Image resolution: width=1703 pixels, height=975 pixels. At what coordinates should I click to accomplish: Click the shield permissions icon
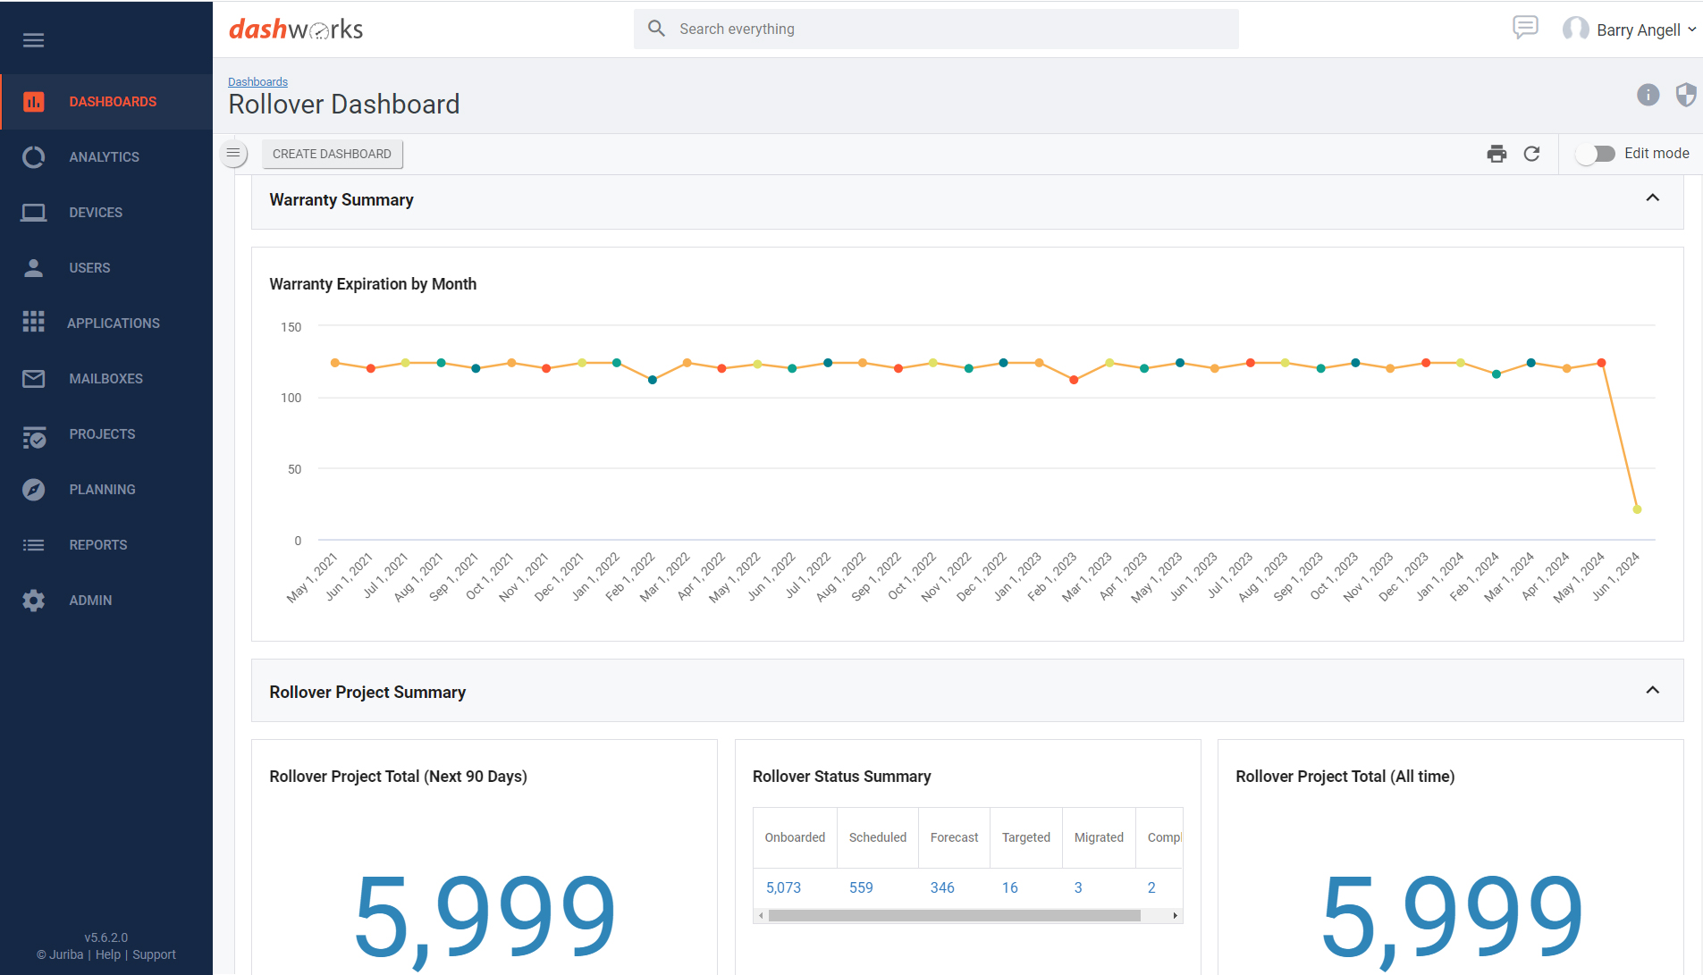click(1685, 95)
